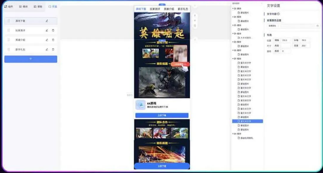Image resolution: width=323 pixels, height=173 pixels.
Task: Grab the drag handle of 新手礼包 row
Action: 8,49
